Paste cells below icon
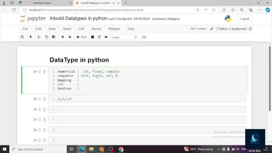The height and width of the screenshot is (153, 272). point(54,37)
